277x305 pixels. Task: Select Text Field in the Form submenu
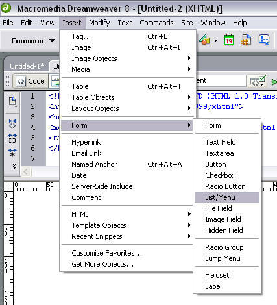click(x=227, y=142)
